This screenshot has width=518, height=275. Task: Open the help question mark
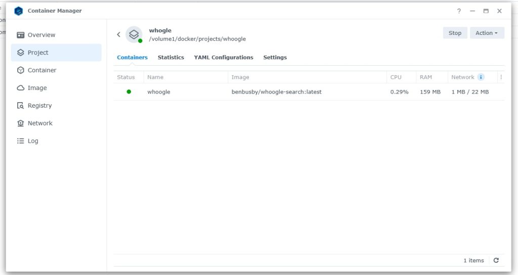459,11
